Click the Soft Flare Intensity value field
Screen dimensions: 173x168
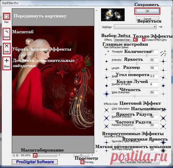tap(154, 149)
